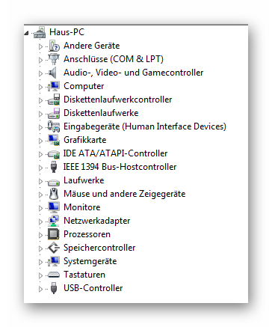Click the IEEE 1394 Bus-Hostcontroller icon
The height and width of the screenshot is (327, 272).
pyautogui.click(x=54, y=167)
